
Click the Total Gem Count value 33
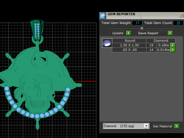[178, 23]
